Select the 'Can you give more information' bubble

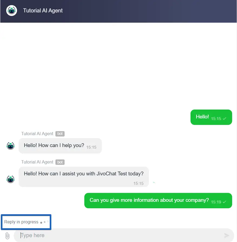[x=158, y=200]
